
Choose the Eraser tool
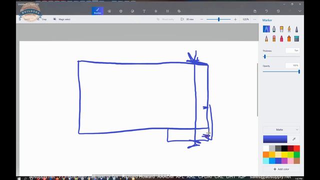[x=273, y=38]
